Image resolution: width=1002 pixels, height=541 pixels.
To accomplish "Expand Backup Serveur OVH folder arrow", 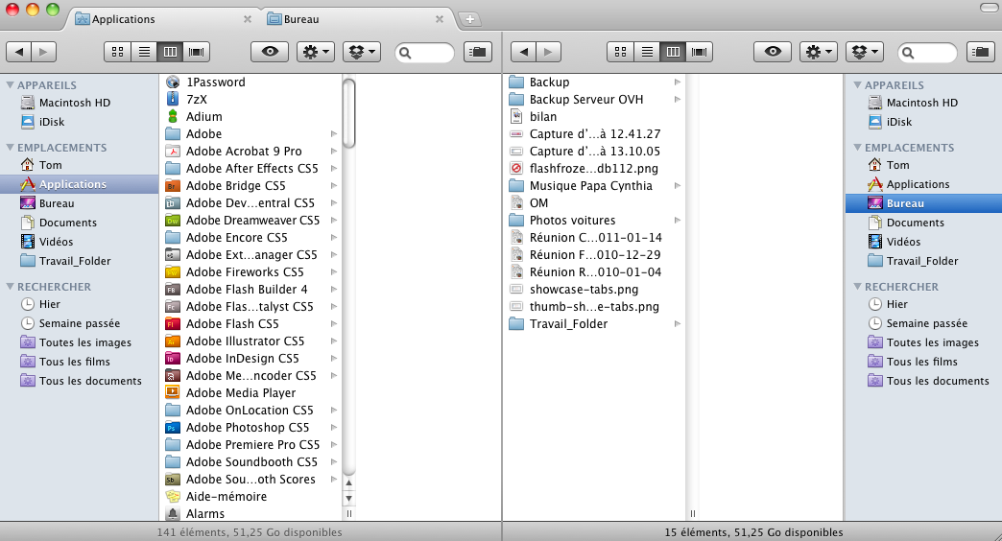I will click(x=677, y=99).
